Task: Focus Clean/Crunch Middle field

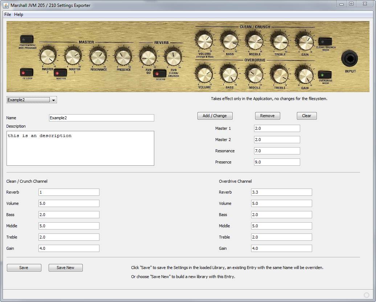Action: pyautogui.click(x=69, y=226)
